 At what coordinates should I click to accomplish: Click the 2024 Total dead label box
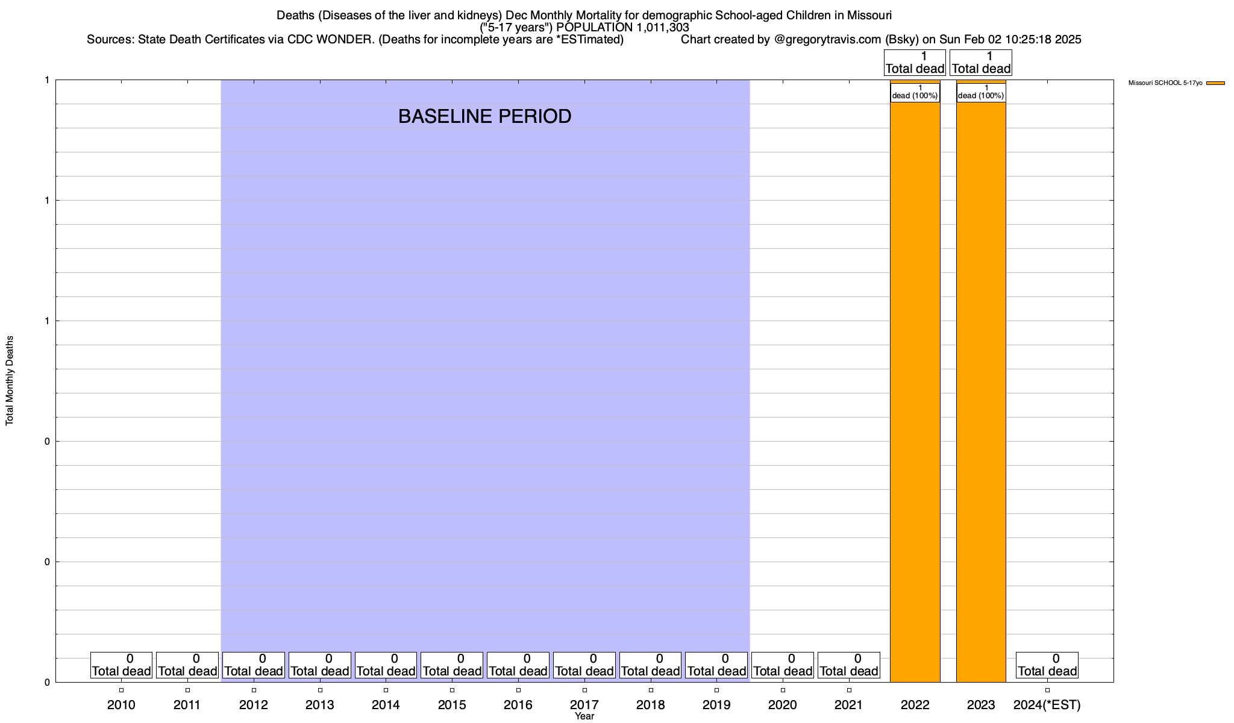(1047, 665)
